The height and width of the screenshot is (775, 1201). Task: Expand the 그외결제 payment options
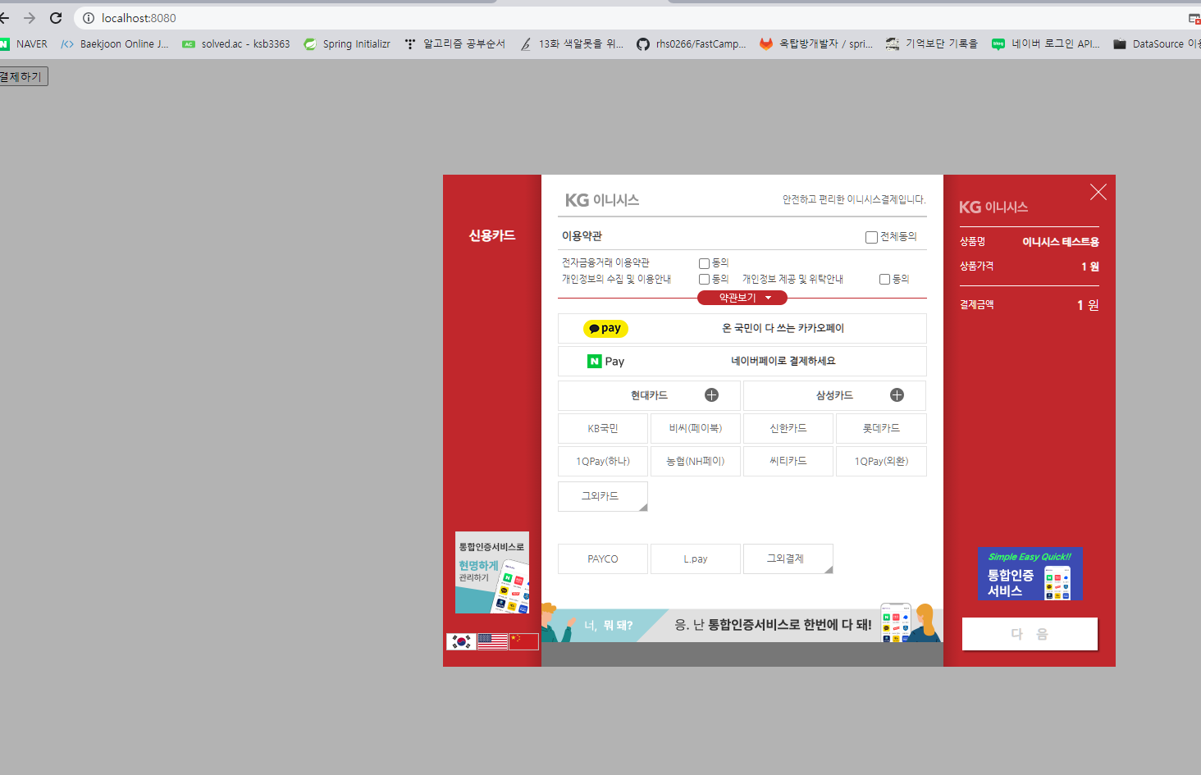tap(788, 558)
